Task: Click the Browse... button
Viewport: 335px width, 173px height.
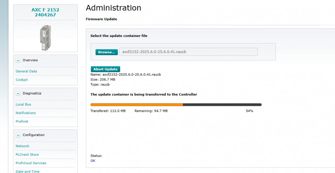Action: tap(106, 52)
